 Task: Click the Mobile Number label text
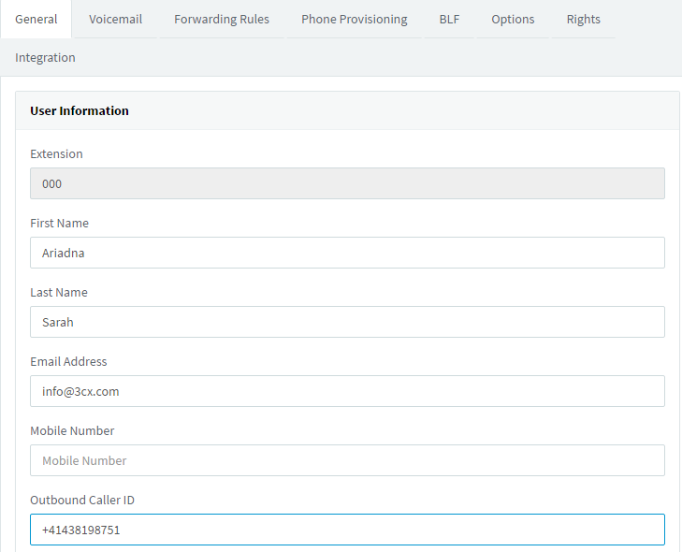click(x=72, y=430)
